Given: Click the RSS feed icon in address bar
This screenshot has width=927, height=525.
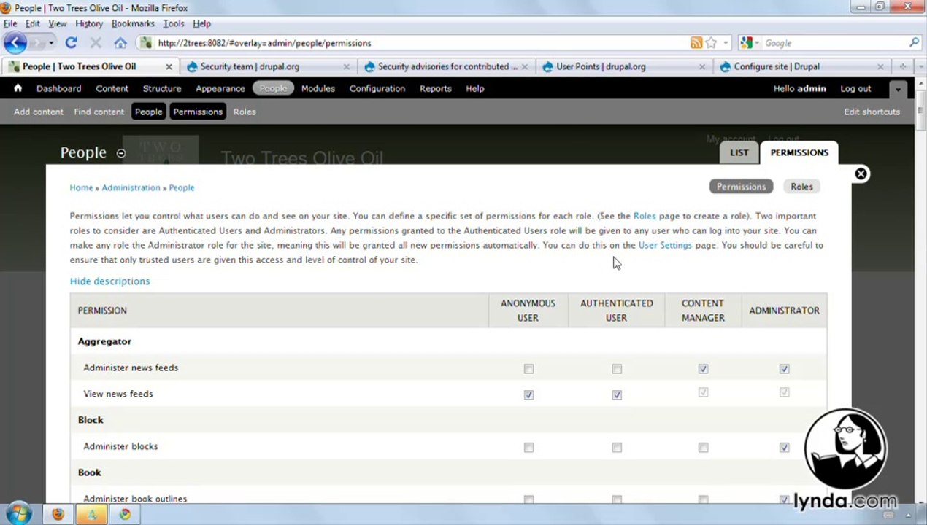Looking at the screenshot, I should [x=696, y=43].
